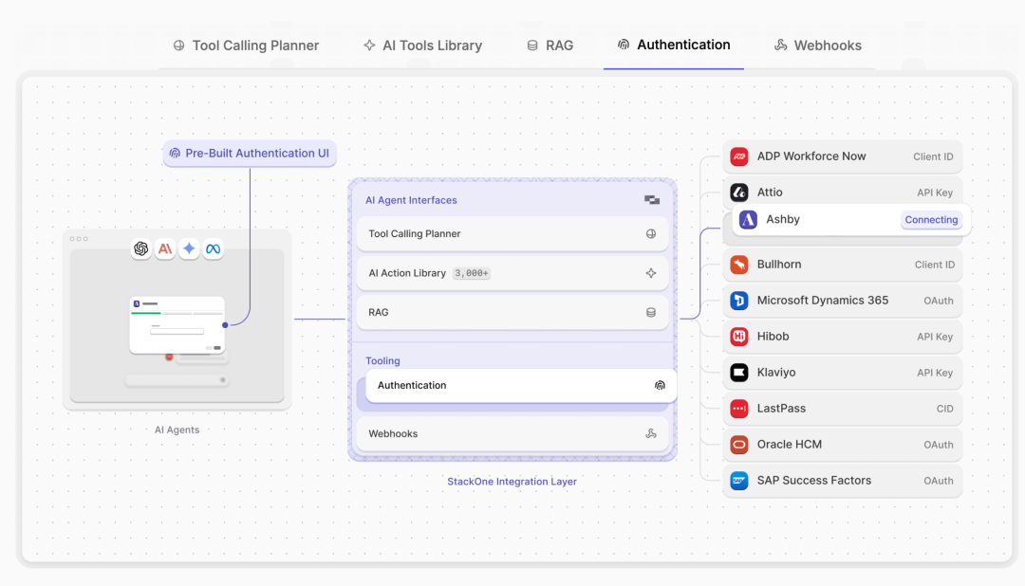Open the AI Tools Library tab
Viewport: 1025px width, 586px height.
coord(423,46)
